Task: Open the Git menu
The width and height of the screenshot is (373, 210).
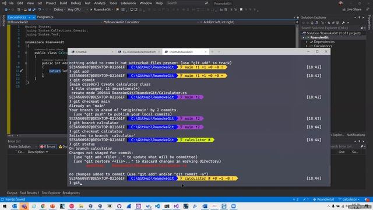Action: coord(40,3)
